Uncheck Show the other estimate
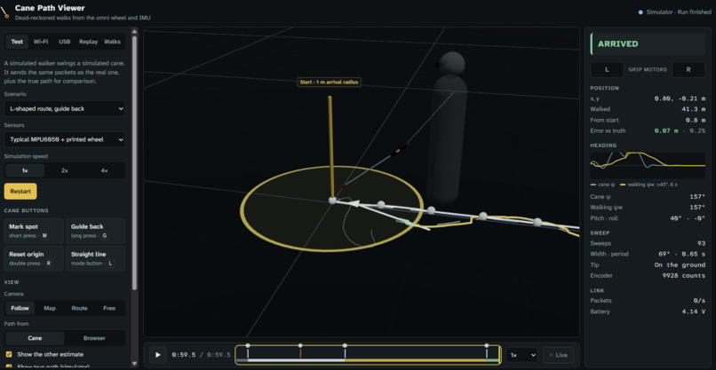Image resolution: width=716 pixels, height=370 pixels. coord(9,354)
